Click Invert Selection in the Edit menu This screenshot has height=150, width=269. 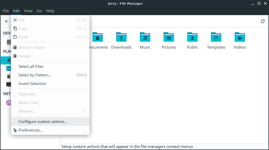pos(32,83)
